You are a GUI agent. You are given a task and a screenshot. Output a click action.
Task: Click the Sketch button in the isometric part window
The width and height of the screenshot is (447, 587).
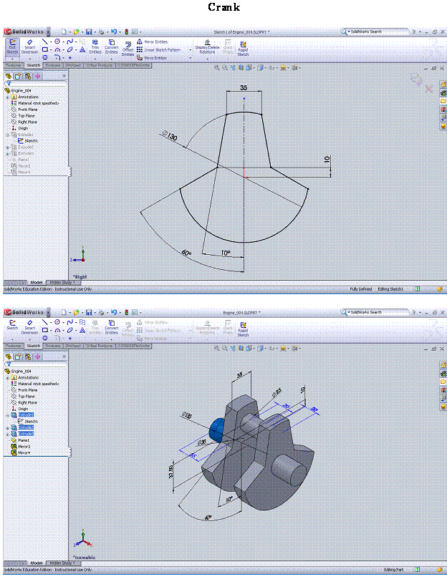click(x=12, y=324)
